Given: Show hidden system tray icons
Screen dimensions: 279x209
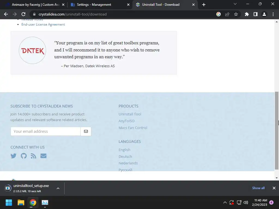Looking at the screenshot, I should click(225, 202).
